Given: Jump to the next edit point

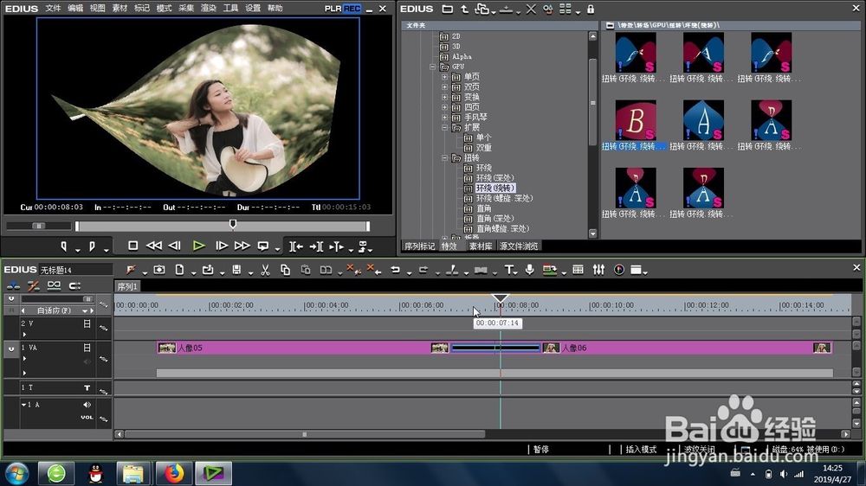Looking at the screenshot, I should coord(316,246).
